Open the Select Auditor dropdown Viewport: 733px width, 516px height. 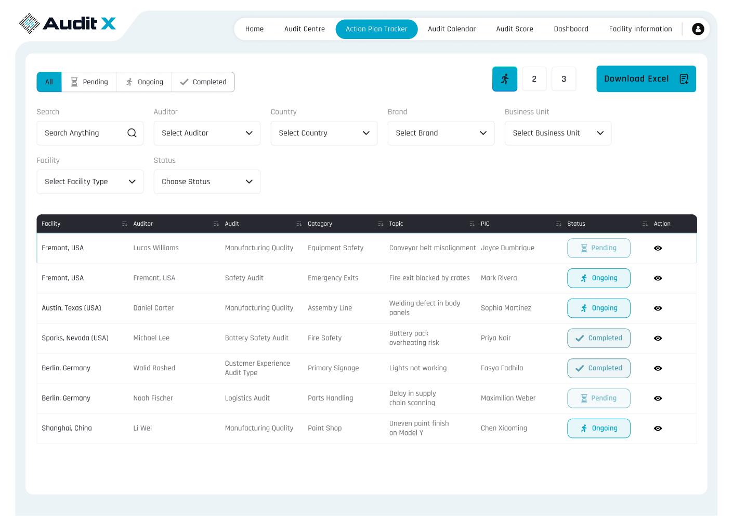[x=207, y=133]
